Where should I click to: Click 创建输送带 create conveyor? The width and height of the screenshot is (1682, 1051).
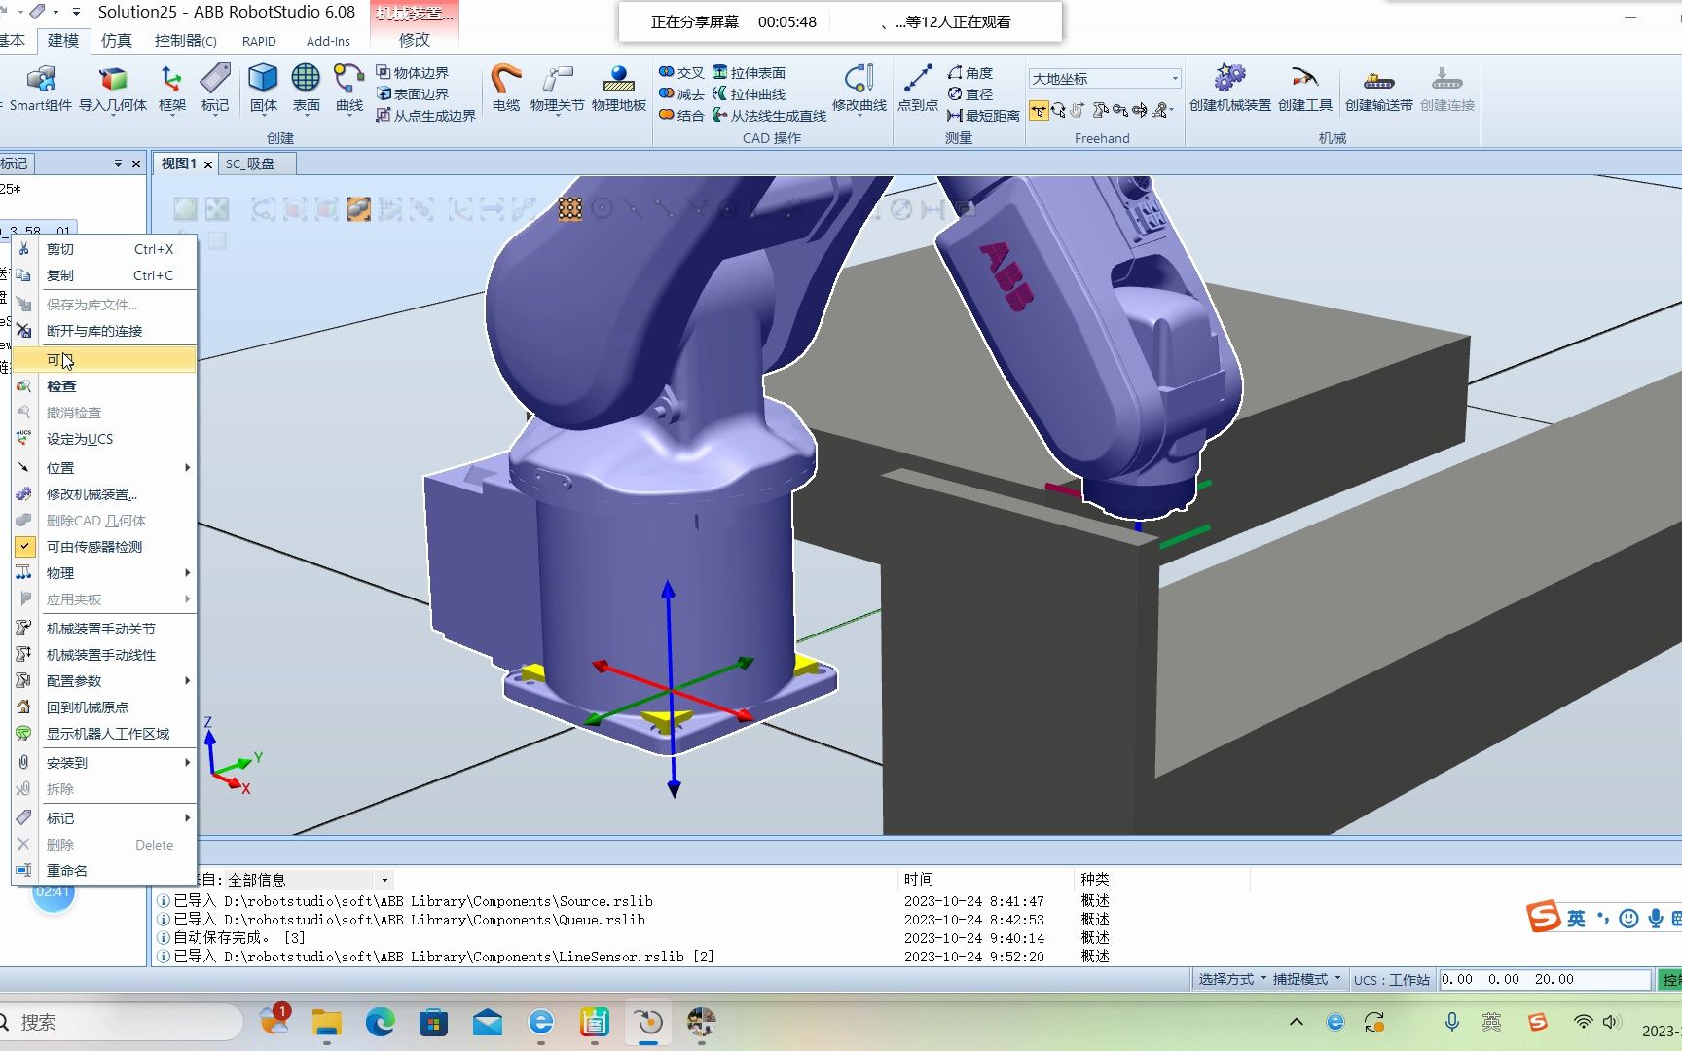(x=1378, y=88)
